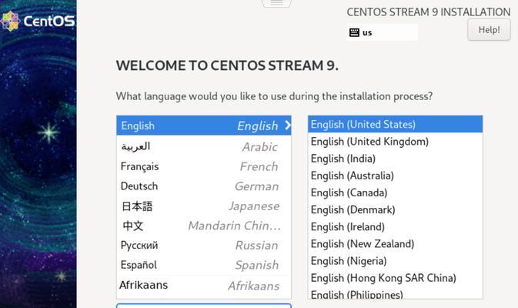Click the keyboard layout icon
Viewport: 518px width, 308px height.
point(354,32)
